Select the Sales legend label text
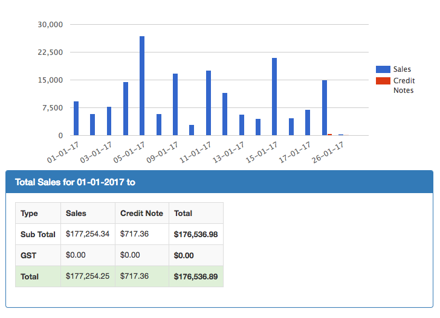This screenshot has height=318, width=440. pos(402,69)
